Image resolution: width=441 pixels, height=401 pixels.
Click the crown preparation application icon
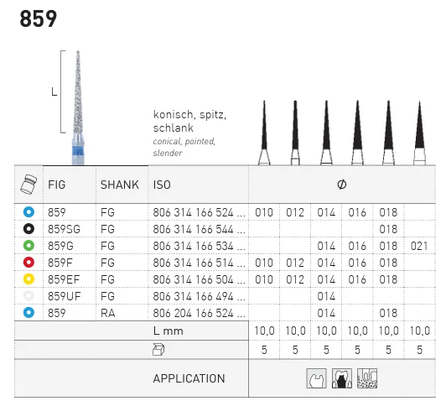pyautogui.click(x=342, y=378)
